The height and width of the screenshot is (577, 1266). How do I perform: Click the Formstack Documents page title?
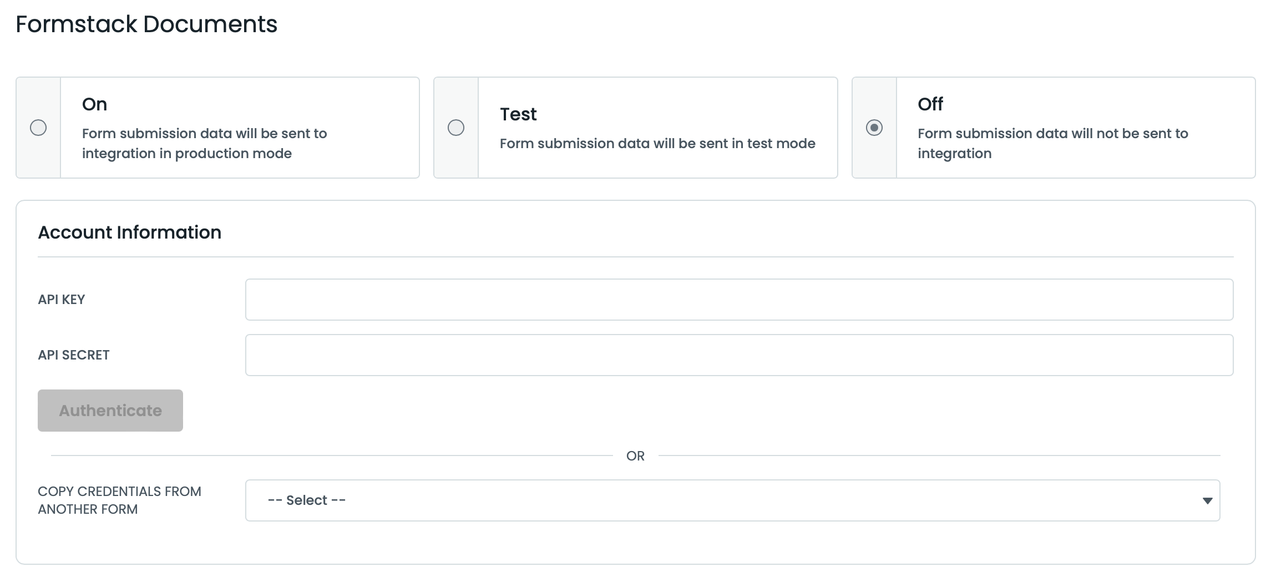[146, 24]
